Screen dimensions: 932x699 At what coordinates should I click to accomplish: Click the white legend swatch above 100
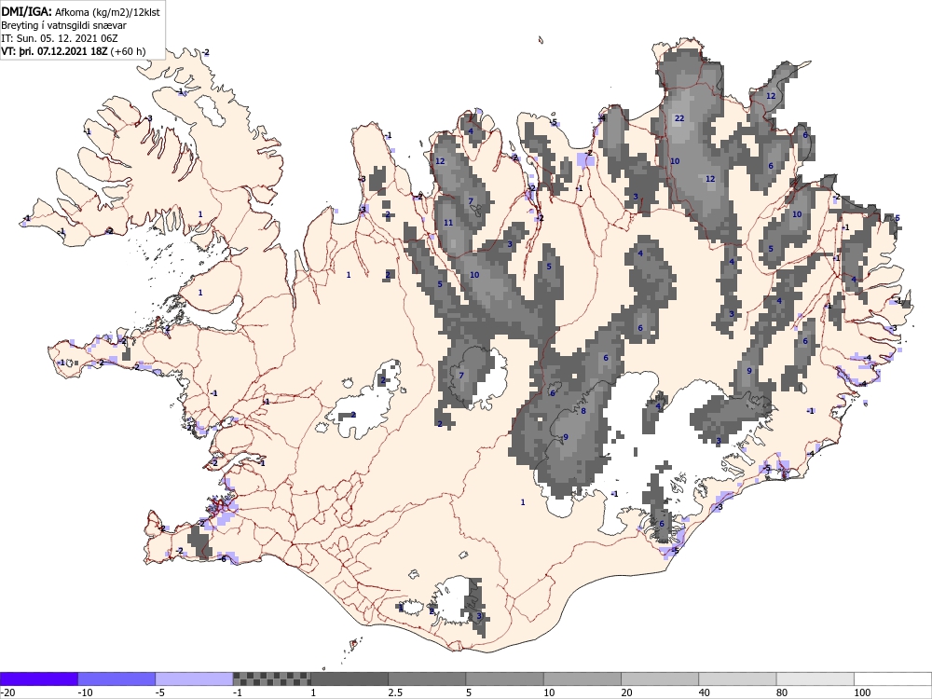point(893,678)
